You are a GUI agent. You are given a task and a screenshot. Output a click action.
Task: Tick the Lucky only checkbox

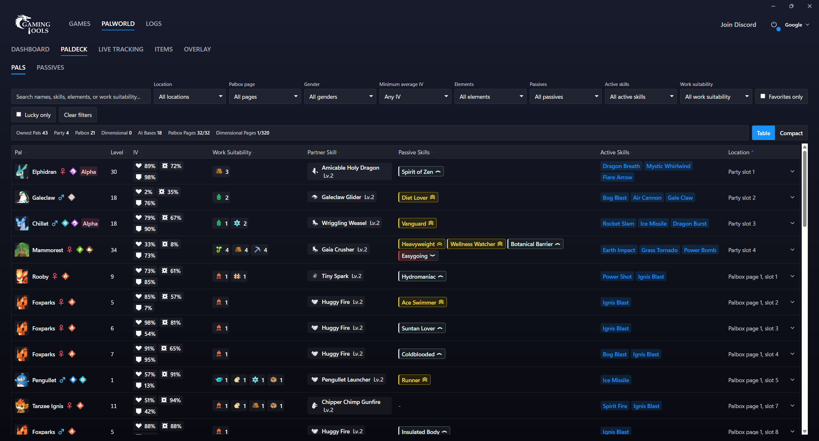pyautogui.click(x=19, y=114)
